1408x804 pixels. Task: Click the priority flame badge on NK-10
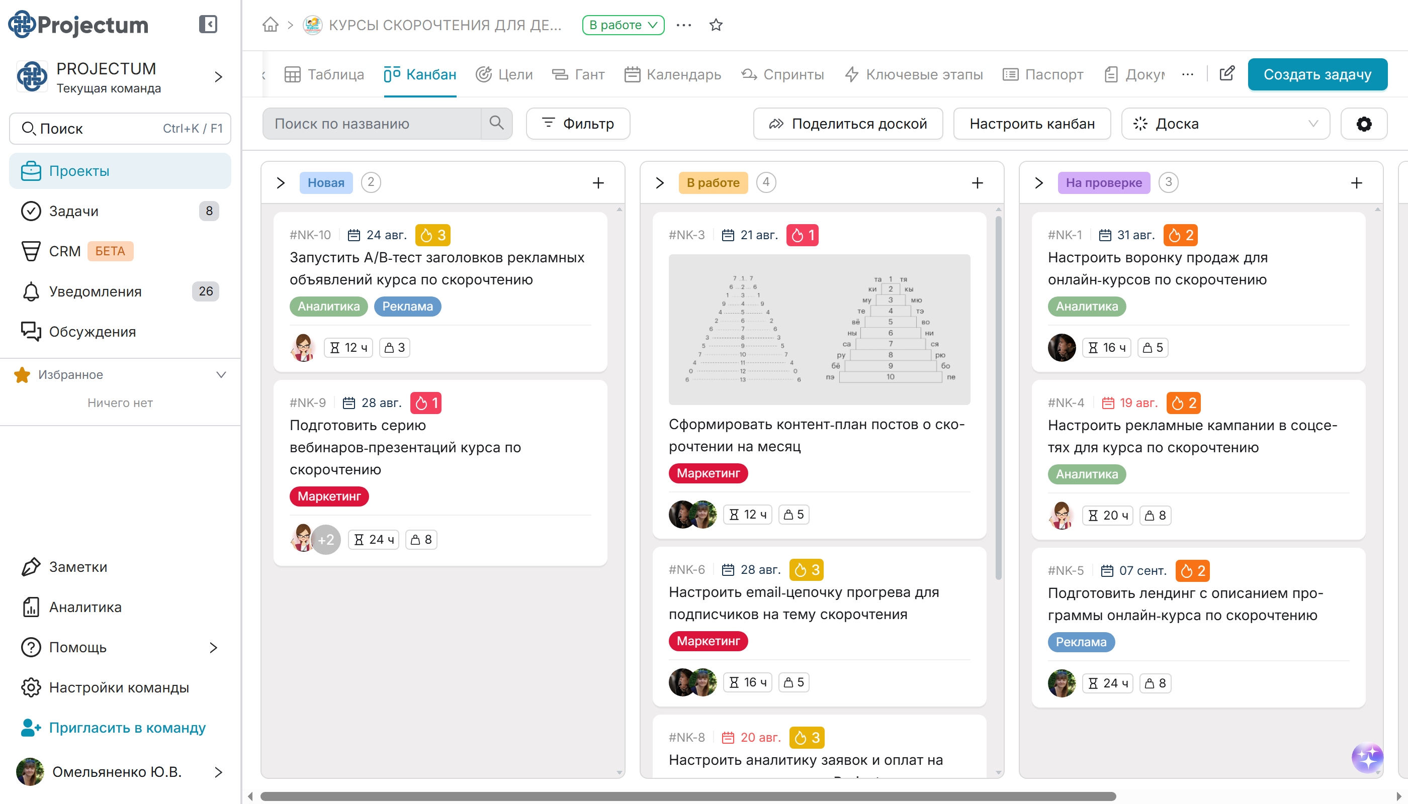432,235
